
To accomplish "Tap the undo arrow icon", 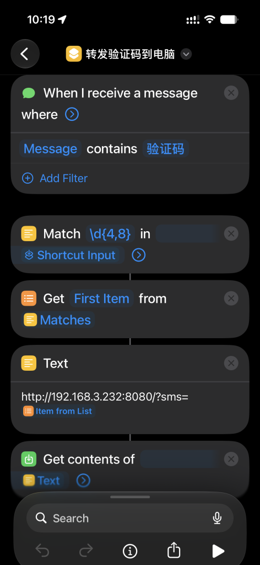I will pos(42,551).
